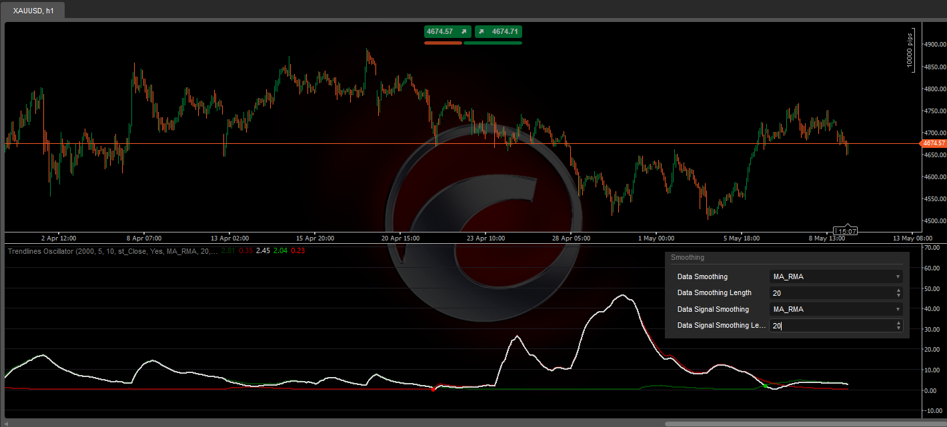Click the 1 May 00:00 time label

click(656, 238)
